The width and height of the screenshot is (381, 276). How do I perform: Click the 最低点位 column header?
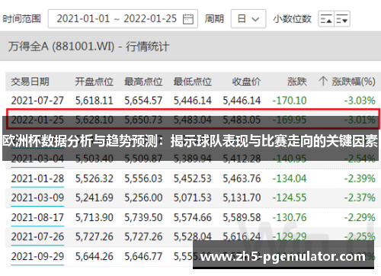click(x=193, y=82)
